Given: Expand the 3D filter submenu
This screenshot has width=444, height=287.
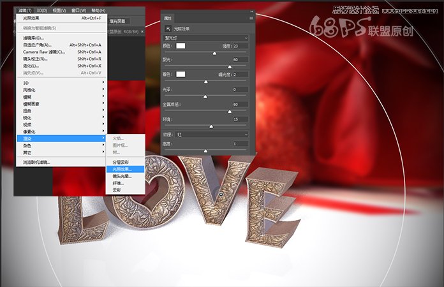Looking at the screenshot, I should click(x=62, y=83).
